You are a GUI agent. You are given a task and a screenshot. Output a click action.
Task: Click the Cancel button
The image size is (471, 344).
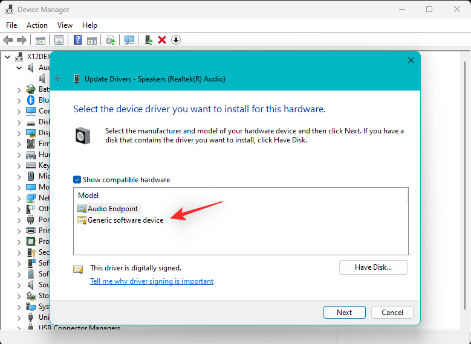[x=392, y=312]
